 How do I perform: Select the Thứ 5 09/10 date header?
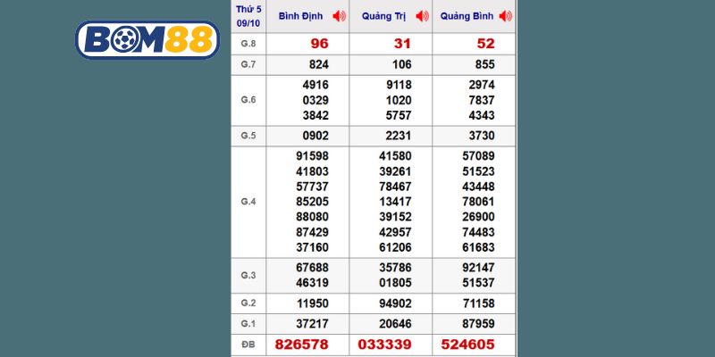pyautogui.click(x=248, y=16)
